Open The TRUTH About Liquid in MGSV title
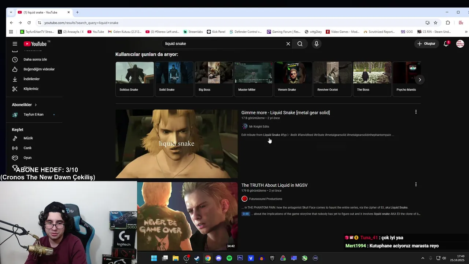 274,185
